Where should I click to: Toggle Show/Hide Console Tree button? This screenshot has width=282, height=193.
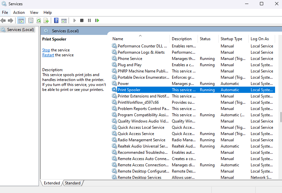pos(21,20)
